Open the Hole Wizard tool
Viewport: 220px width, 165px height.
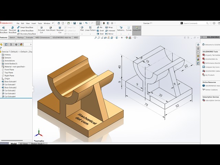click(x=51, y=29)
